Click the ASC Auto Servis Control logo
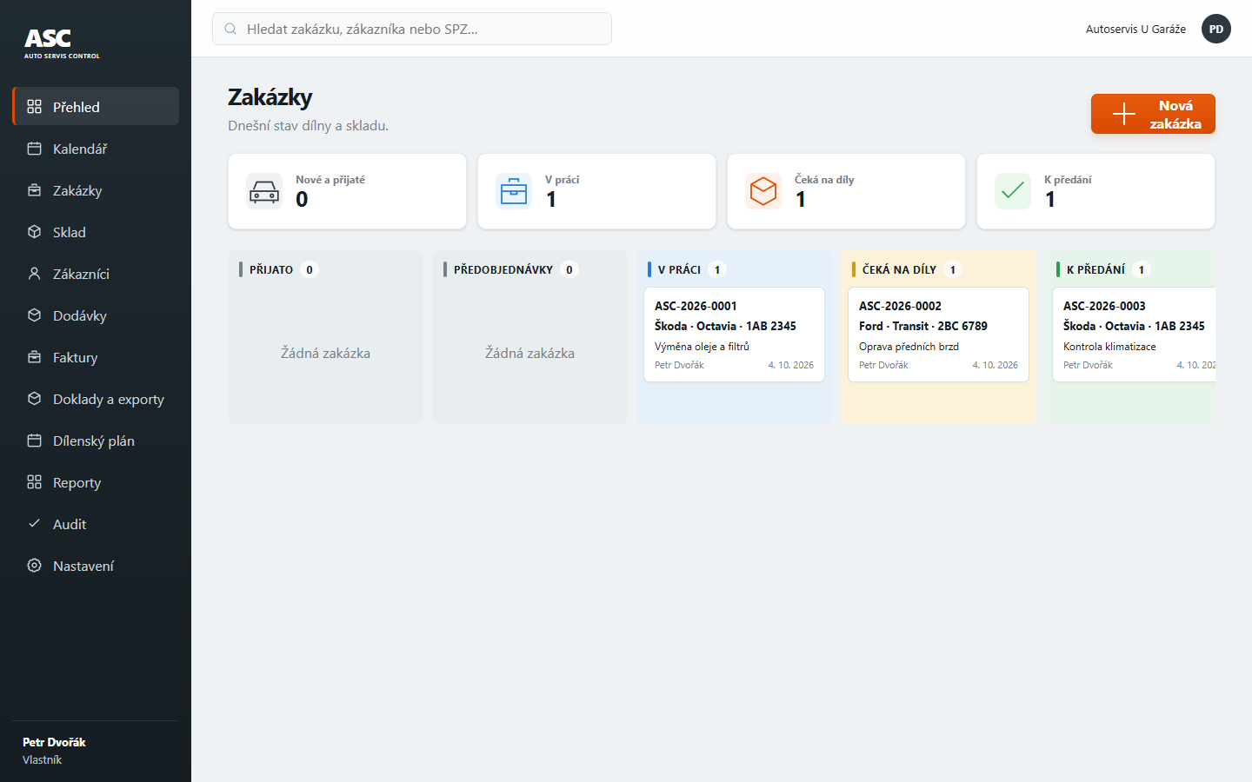The height and width of the screenshot is (782, 1252). click(62, 43)
